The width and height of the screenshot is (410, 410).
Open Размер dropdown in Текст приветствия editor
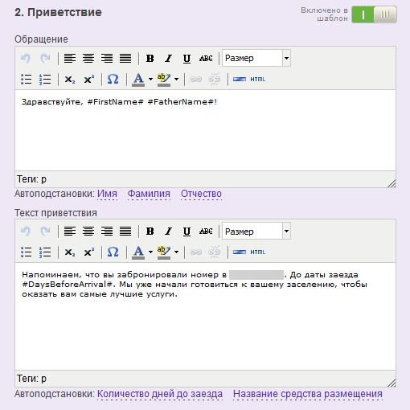click(x=256, y=231)
